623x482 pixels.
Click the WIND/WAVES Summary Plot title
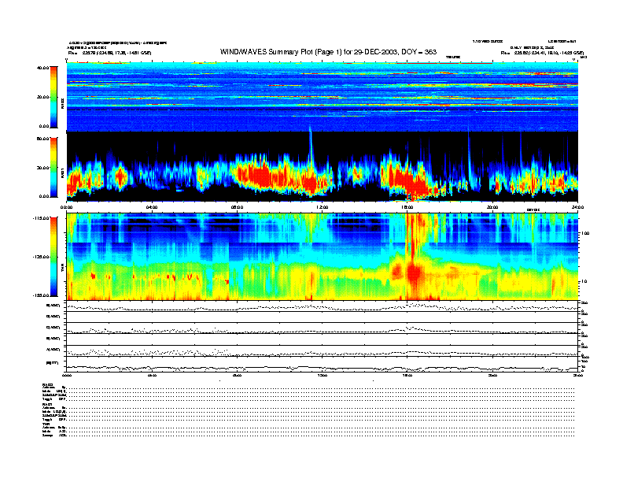coord(328,52)
